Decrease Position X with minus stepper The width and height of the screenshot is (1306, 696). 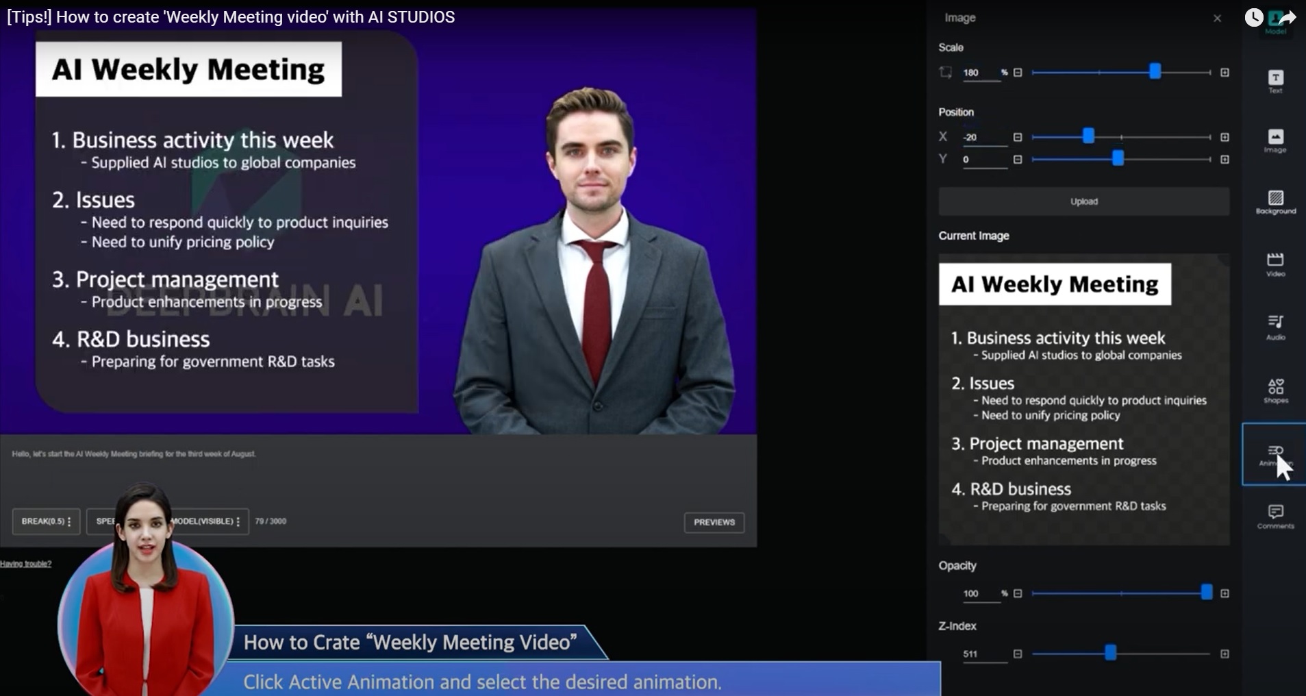point(1018,137)
